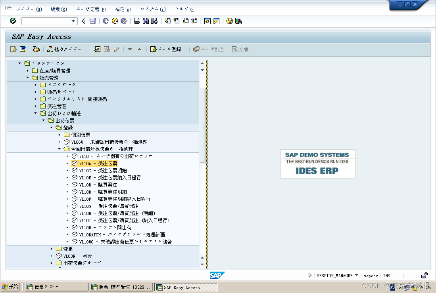Open the 編集 menu

tap(59, 10)
